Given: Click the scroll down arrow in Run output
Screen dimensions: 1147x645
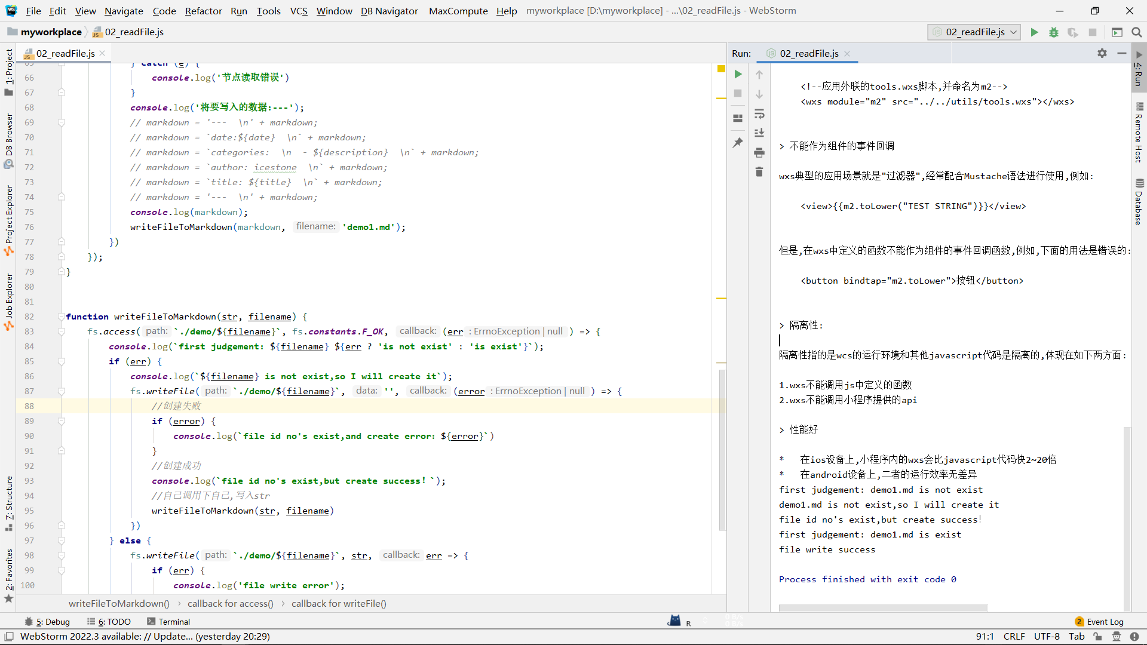Looking at the screenshot, I should point(759,94).
